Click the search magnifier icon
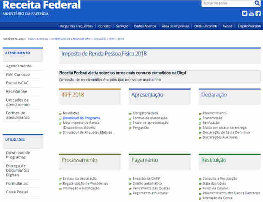The width and height of the screenshot is (263, 202). coord(257,3)
